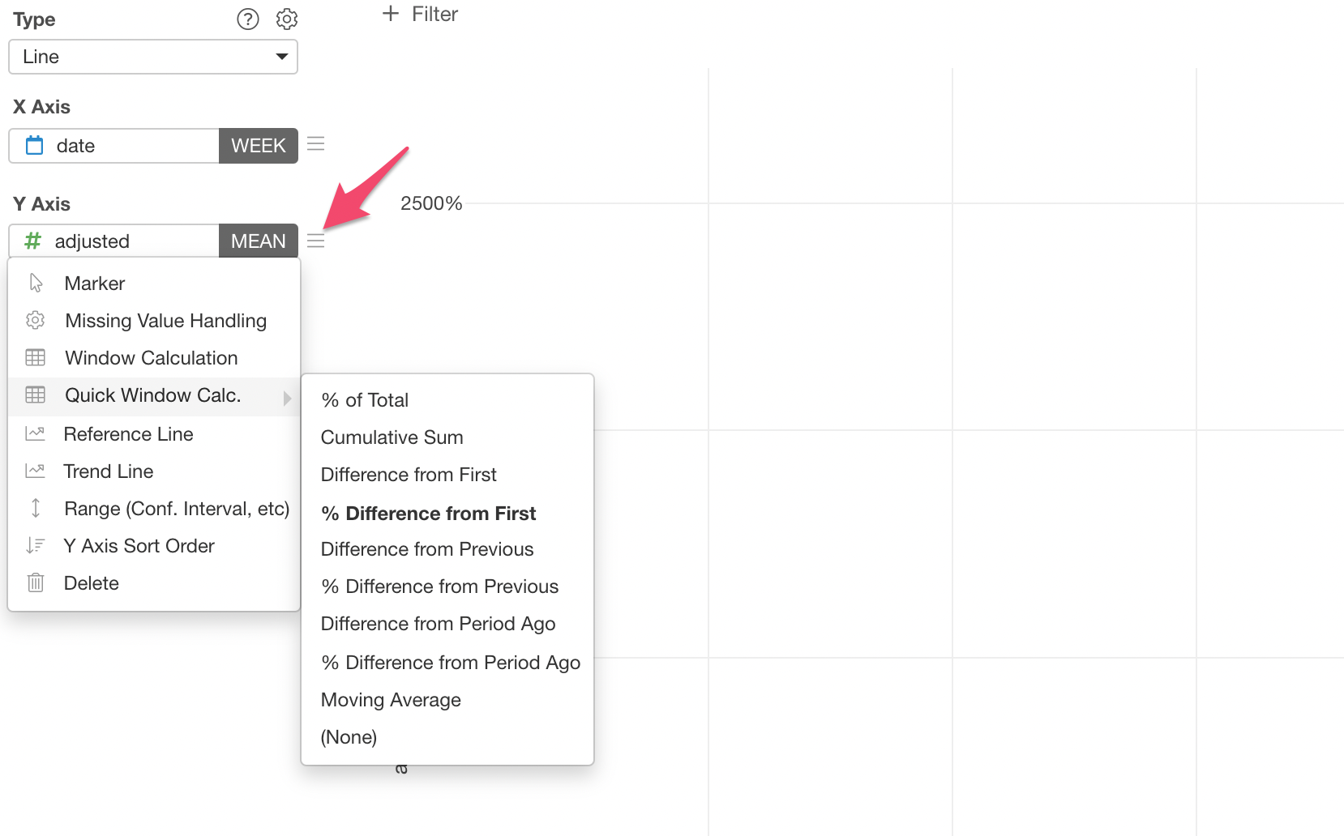Click the Y Axis hamburger menu icon
This screenshot has width=1344, height=836.
(316, 241)
